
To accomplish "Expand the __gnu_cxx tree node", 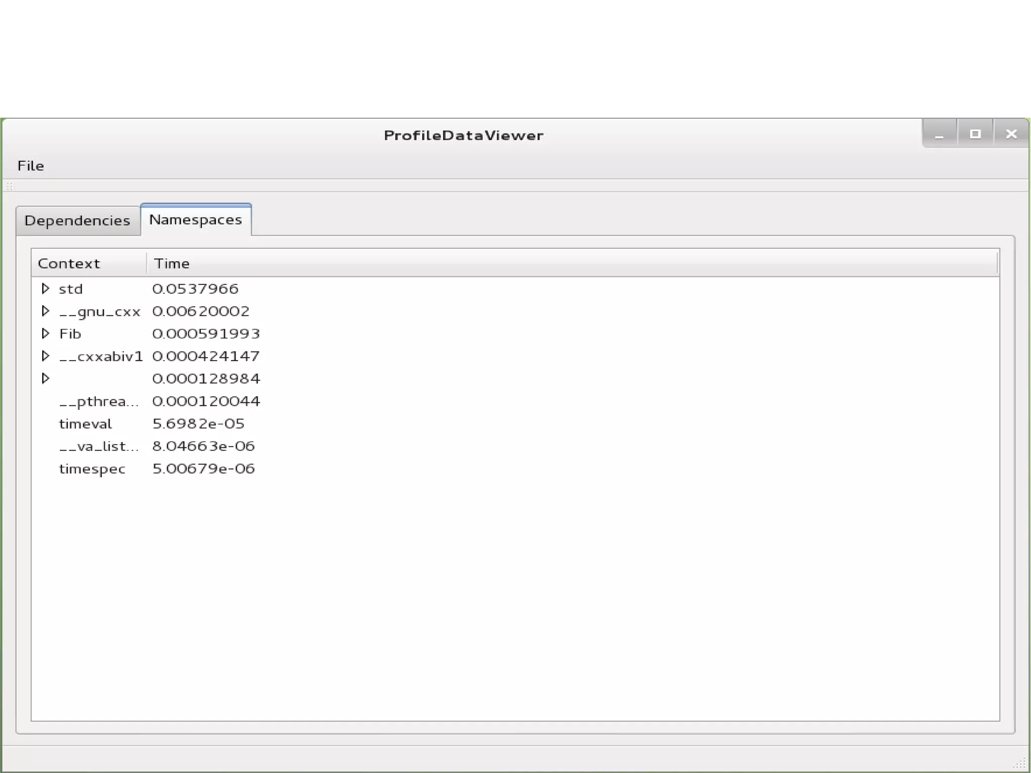I will coord(45,311).
